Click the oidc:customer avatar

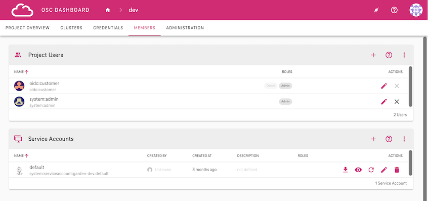(x=19, y=86)
